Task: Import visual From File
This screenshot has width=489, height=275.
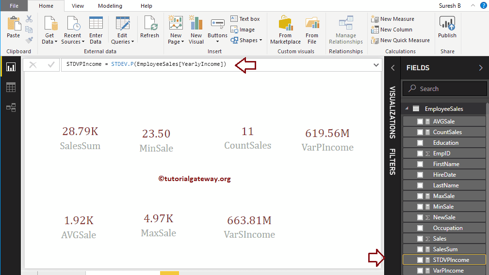Action: [x=312, y=30]
